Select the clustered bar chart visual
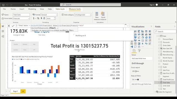The image size is (177, 99). coord(139,31)
